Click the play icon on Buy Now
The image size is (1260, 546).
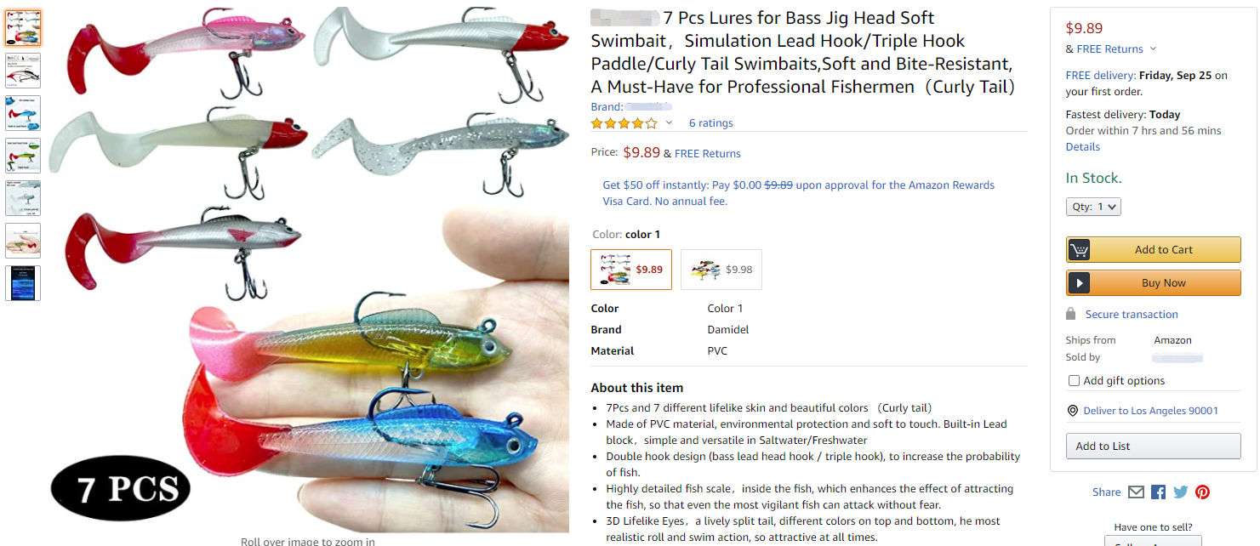1079,283
